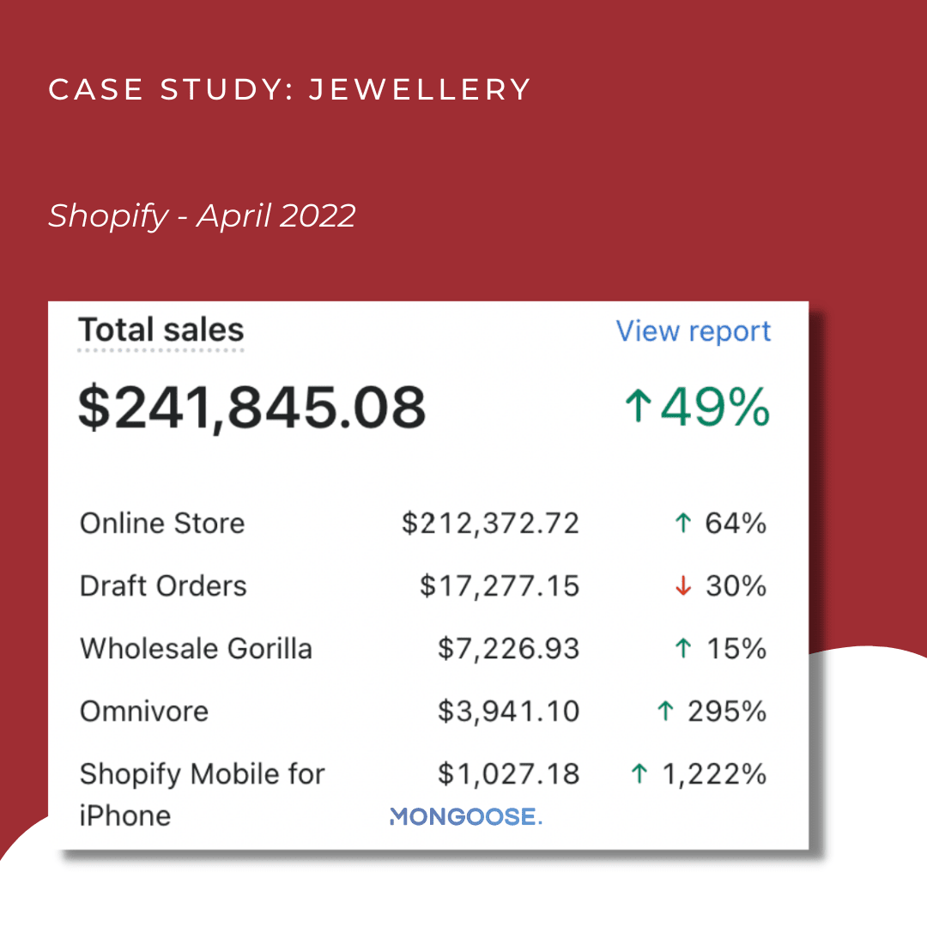Image resolution: width=927 pixels, height=927 pixels.
Task: Select the Online Store row label
Action: [x=162, y=524]
